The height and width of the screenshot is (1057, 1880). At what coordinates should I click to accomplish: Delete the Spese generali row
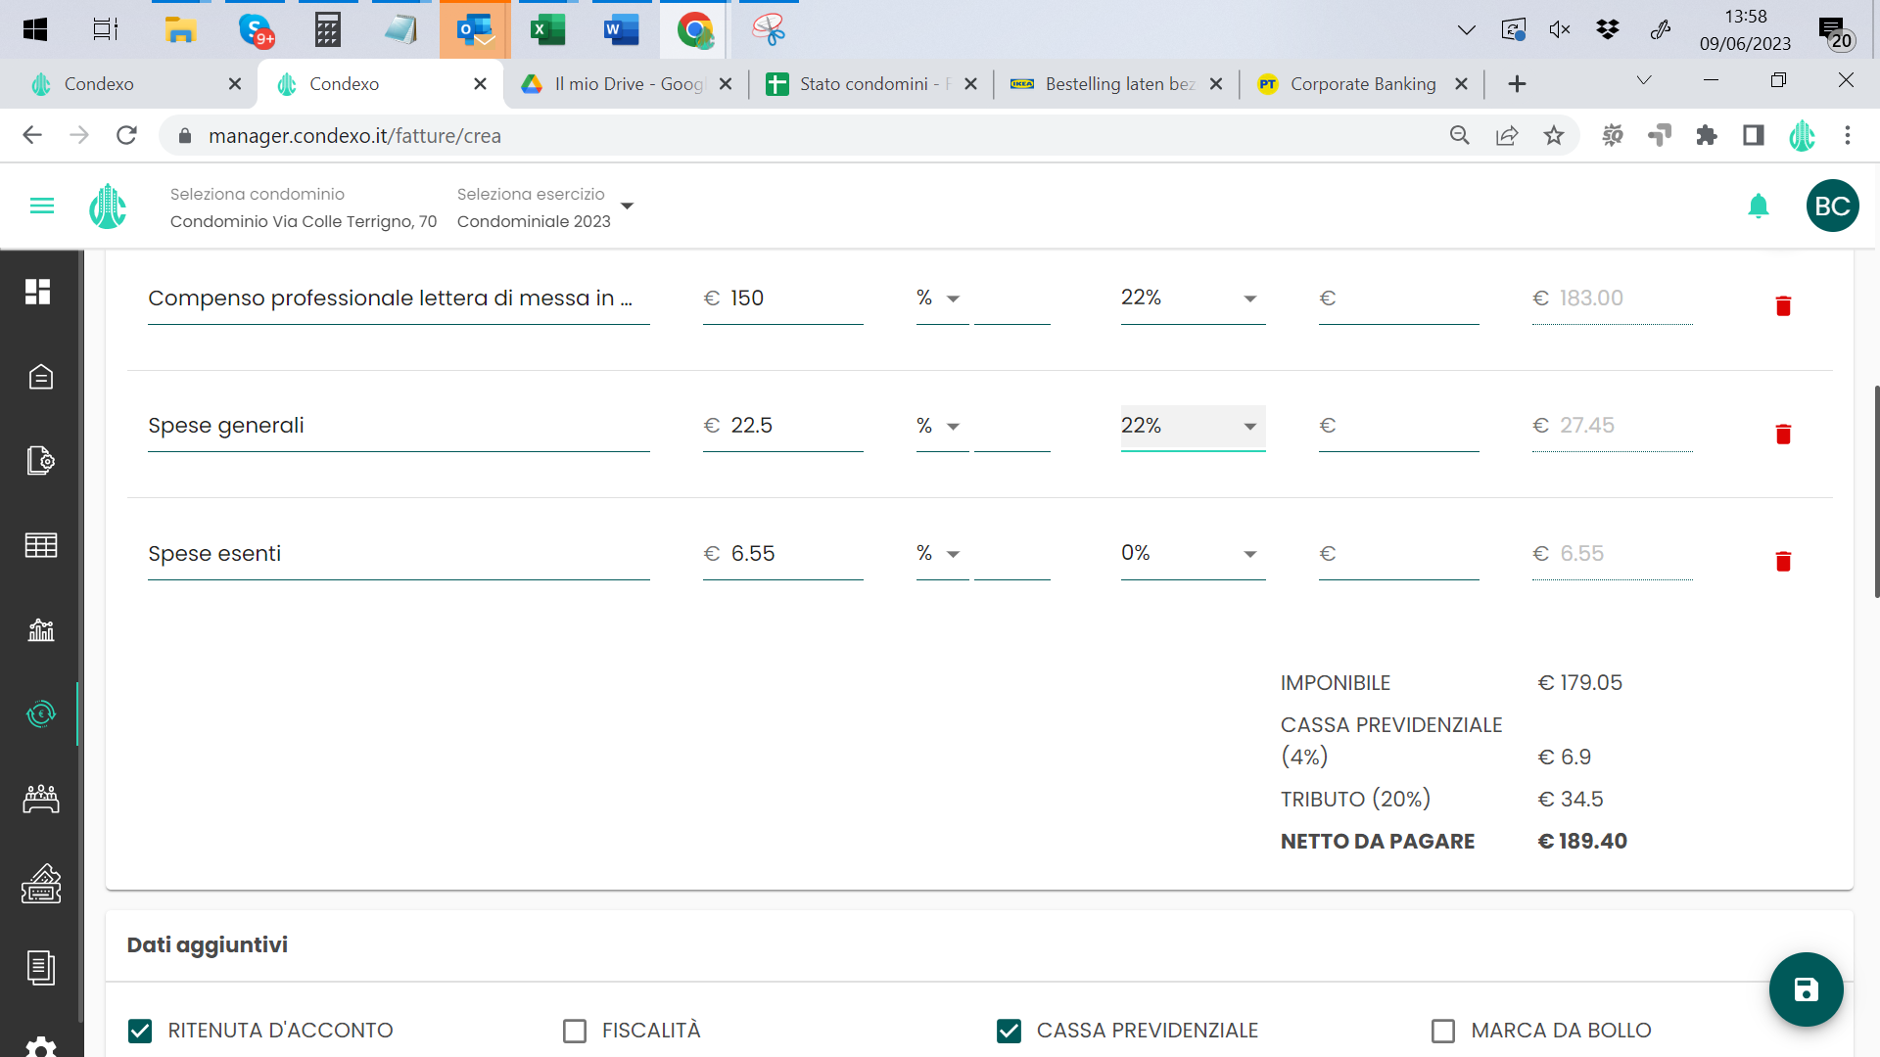pyautogui.click(x=1783, y=434)
